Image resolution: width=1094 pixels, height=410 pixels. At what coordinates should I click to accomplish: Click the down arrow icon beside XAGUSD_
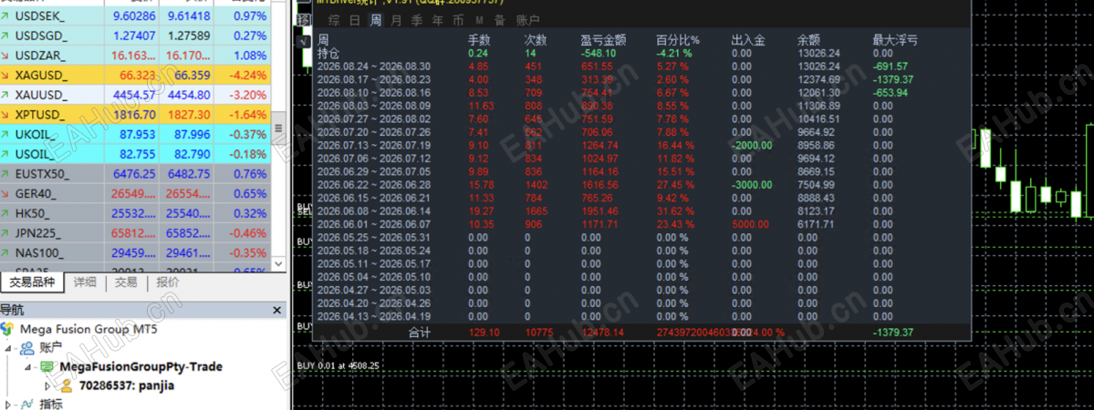tap(5, 76)
